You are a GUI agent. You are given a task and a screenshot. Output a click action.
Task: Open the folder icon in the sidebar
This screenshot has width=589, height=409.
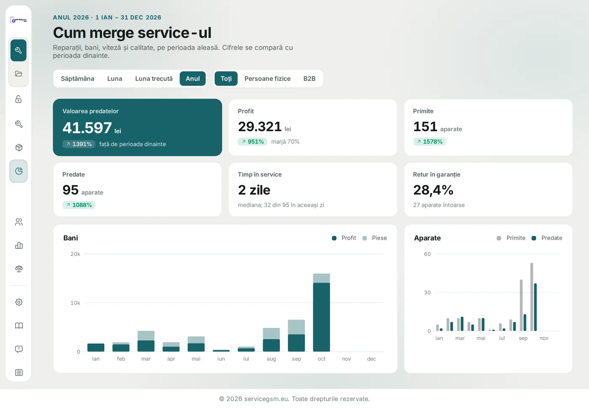[x=19, y=74]
